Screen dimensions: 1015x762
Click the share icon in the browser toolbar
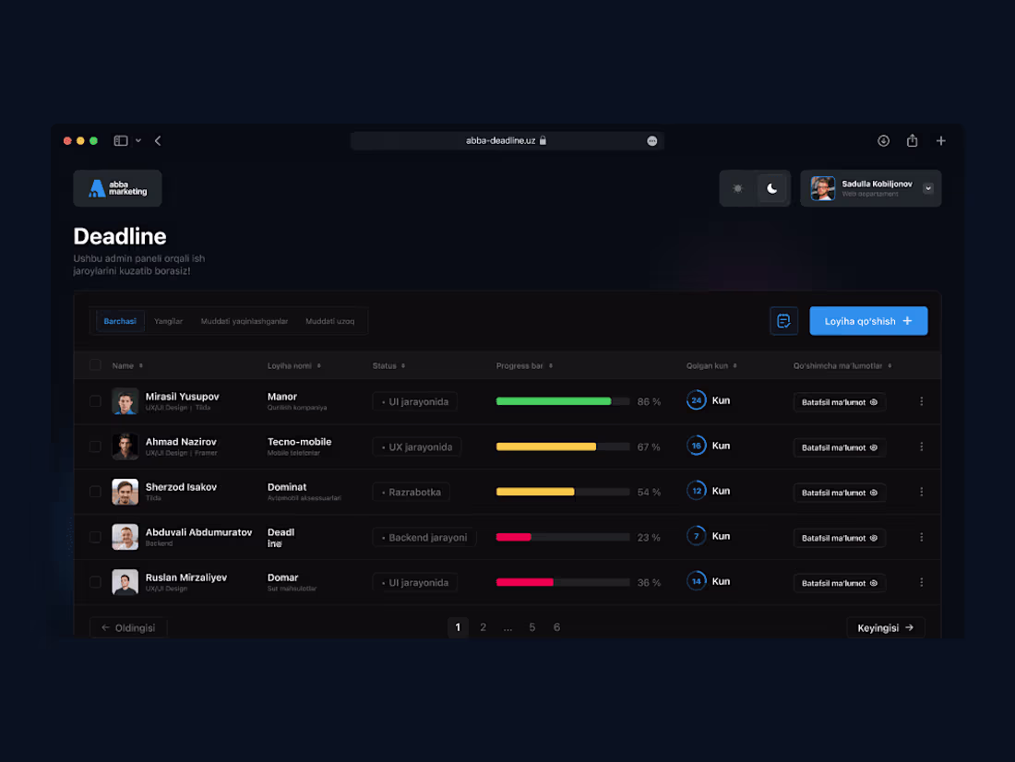912,140
